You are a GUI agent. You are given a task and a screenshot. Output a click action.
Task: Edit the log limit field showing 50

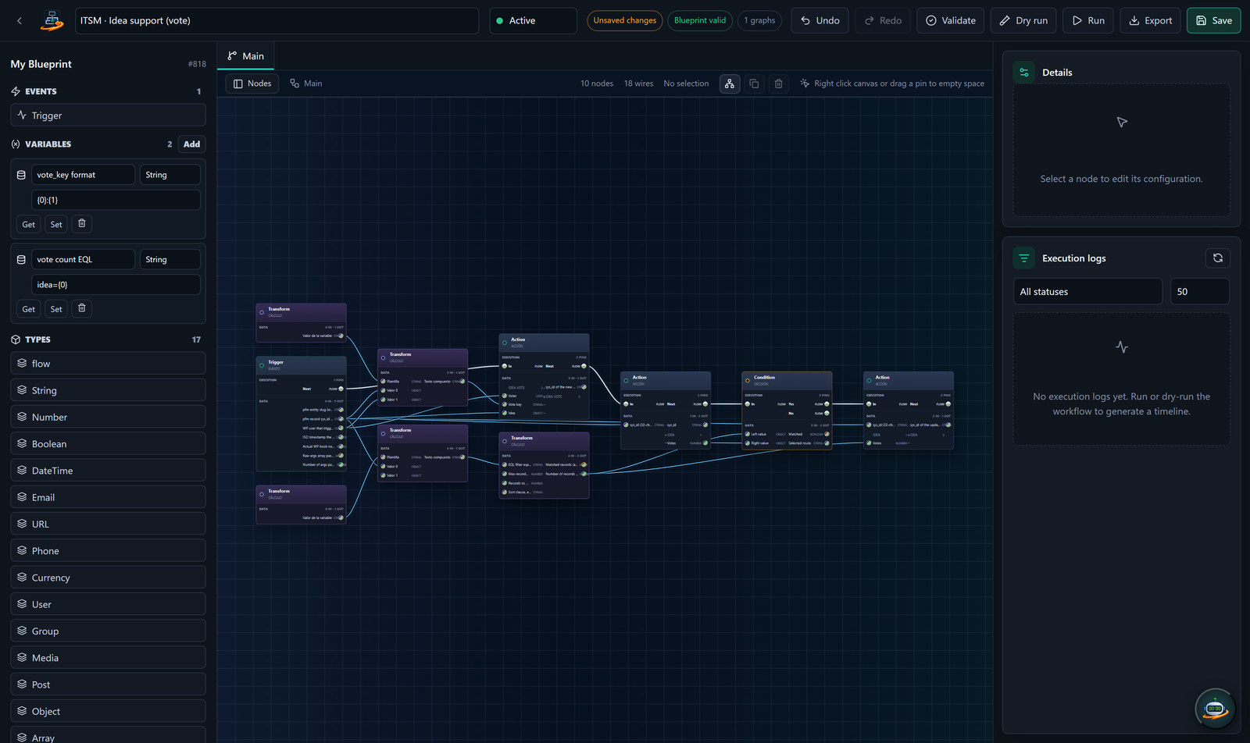tap(1199, 292)
